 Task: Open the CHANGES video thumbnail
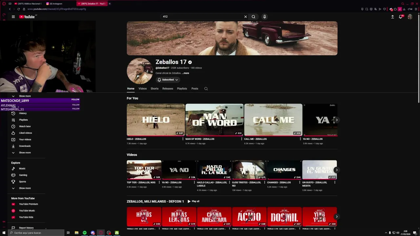pos(284,170)
